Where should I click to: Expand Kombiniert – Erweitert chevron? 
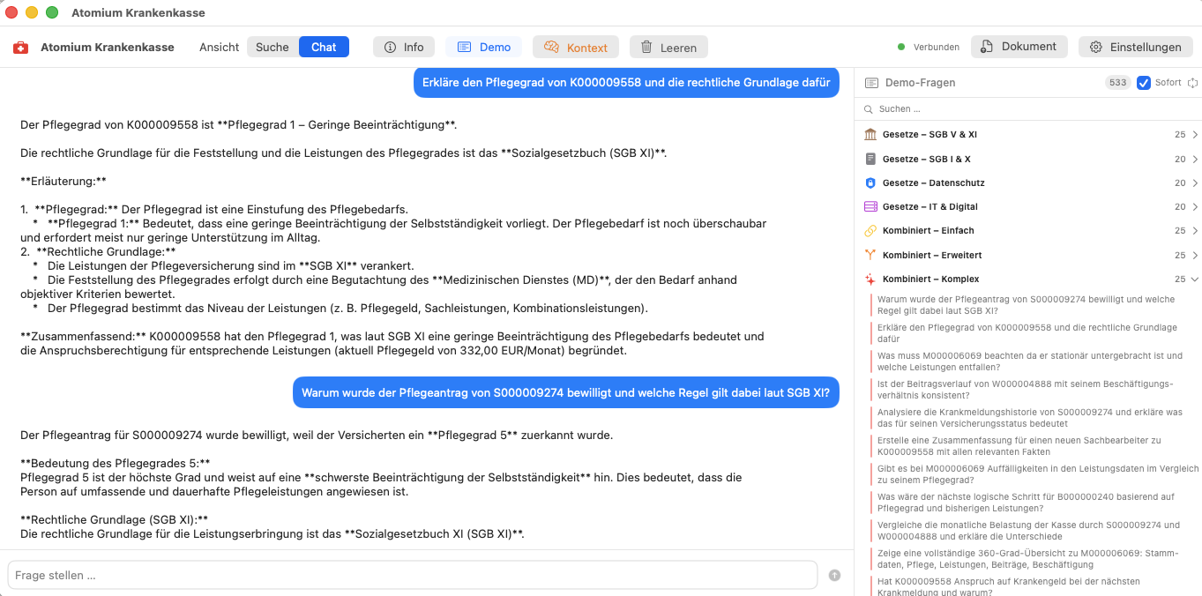pos(1195,255)
